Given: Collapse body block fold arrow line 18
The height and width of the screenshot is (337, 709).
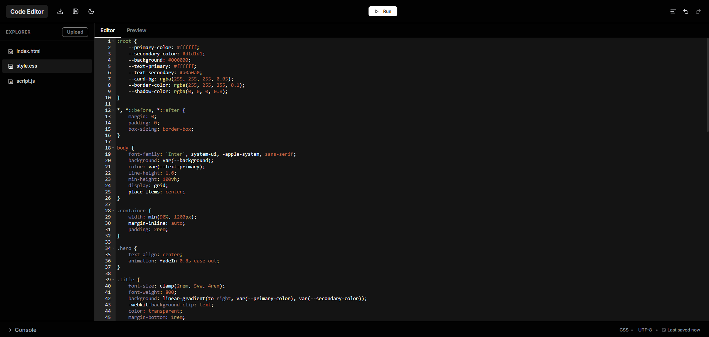Looking at the screenshot, I should coord(113,148).
